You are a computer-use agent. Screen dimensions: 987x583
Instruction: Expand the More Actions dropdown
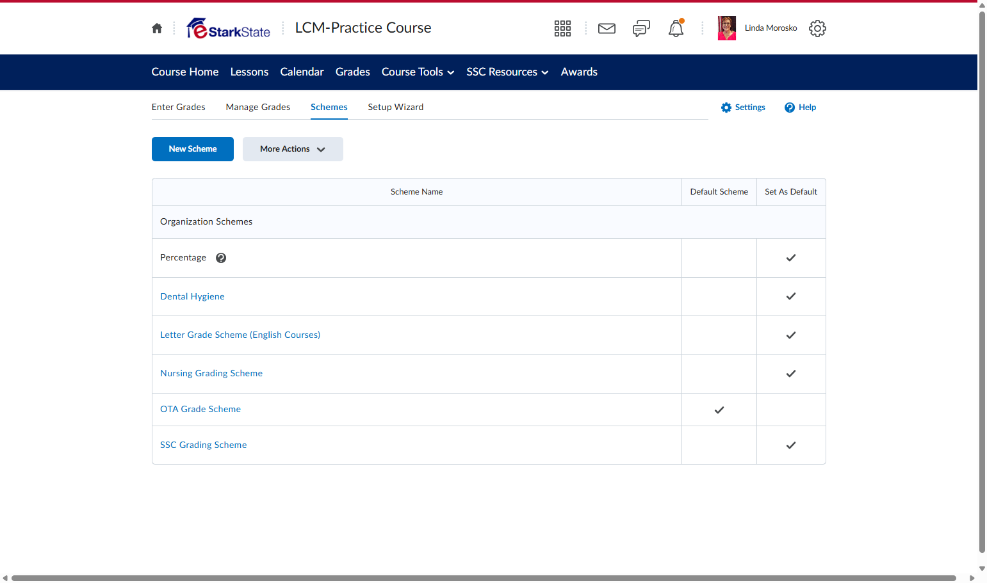coord(293,149)
